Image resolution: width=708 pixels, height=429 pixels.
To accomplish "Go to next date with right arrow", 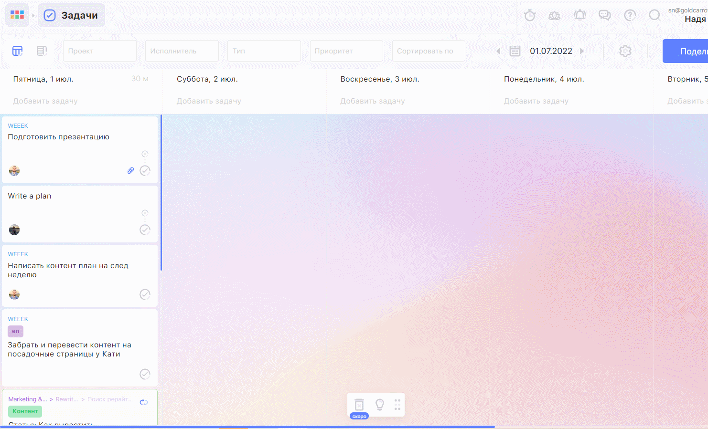I will click(x=582, y=51).
